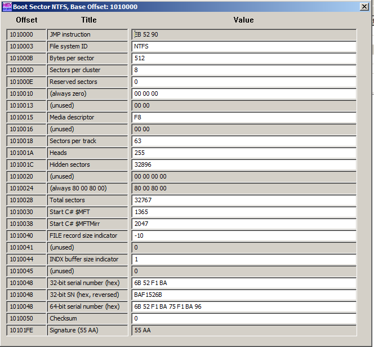This screenshot has height=347, width=374.
Task: Click offset cell 1010040
Action: [26, 235]
